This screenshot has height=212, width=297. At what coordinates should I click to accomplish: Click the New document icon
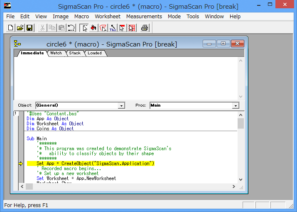coord(11,28)
